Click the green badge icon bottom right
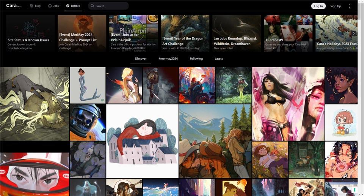This screenshot has height=196, width=364. click(355, 190)
